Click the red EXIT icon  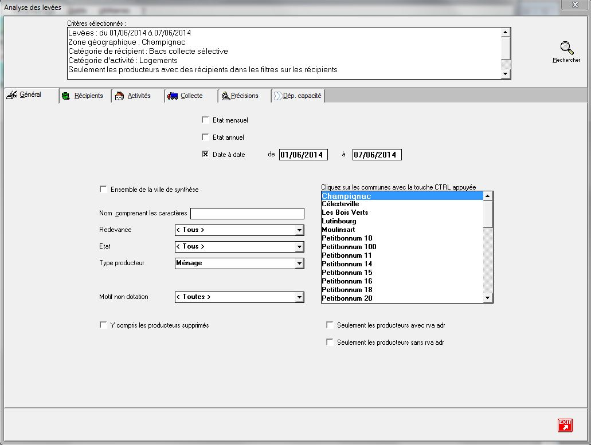[565, 425]
